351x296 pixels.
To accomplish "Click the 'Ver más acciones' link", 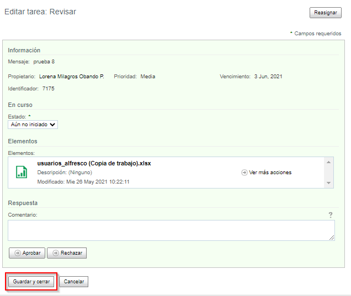I will pos(270,173).
